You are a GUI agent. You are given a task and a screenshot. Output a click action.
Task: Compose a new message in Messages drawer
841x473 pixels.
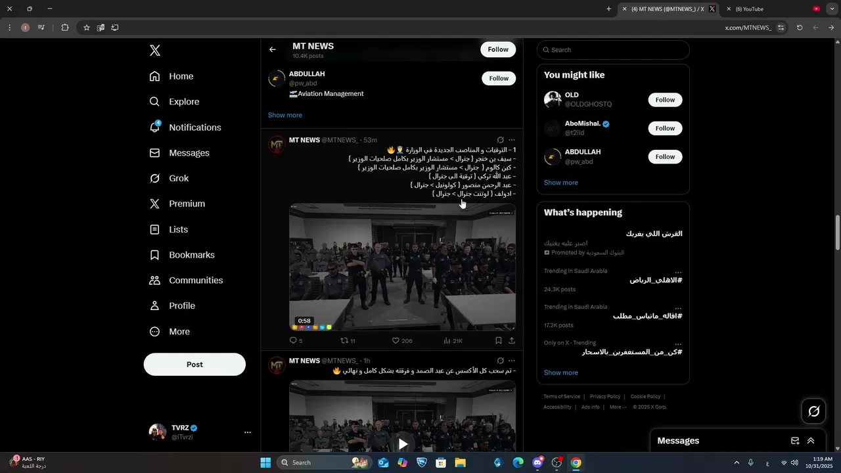(x=795, y=441)
